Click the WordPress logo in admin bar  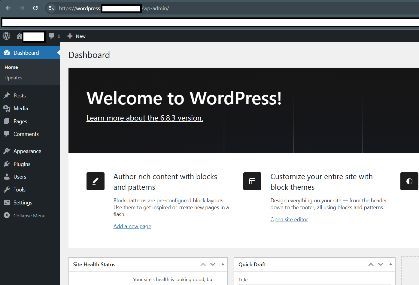point(7,36)
